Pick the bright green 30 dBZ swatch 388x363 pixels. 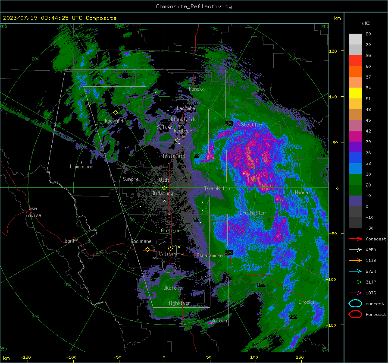(355, 180)
